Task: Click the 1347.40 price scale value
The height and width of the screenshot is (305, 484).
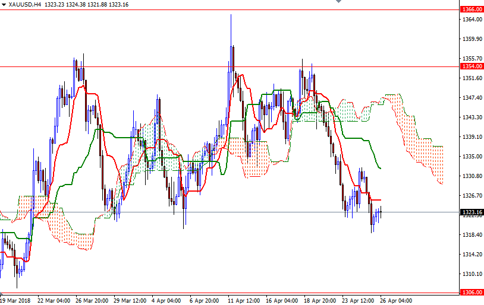Action: point(471,98)
